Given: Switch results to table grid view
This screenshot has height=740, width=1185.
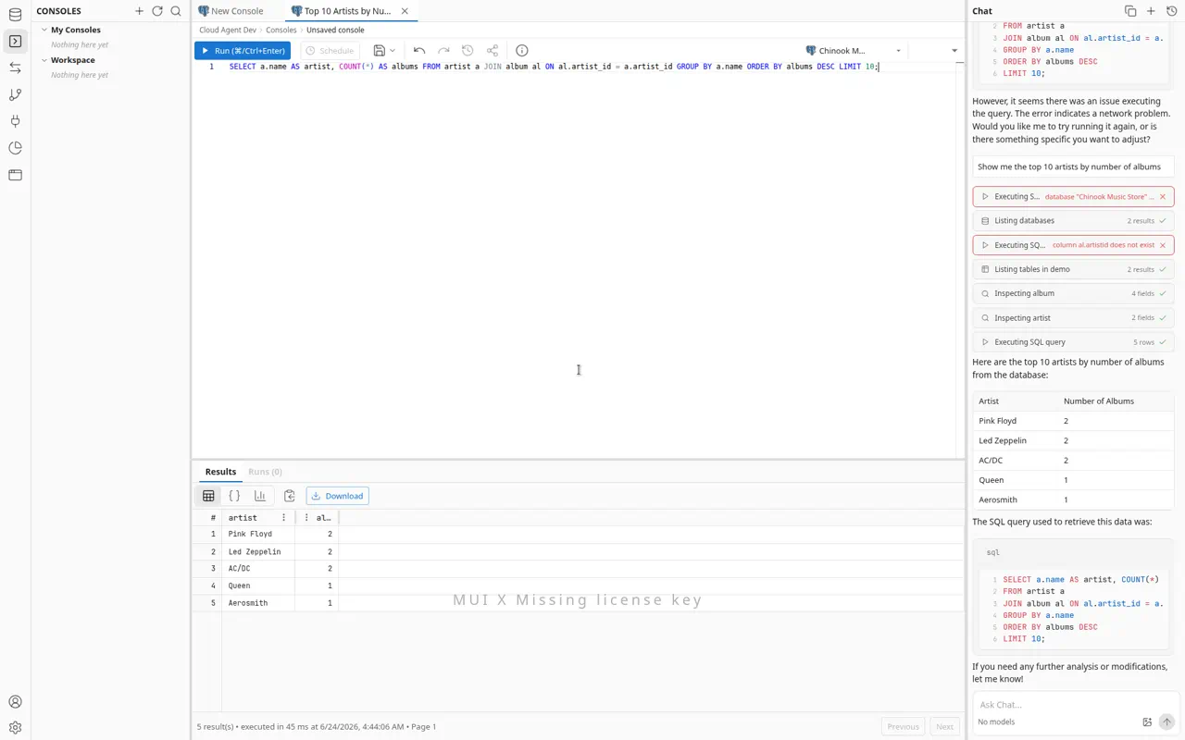Looking at the screenshot, I should pyautogui.click(x=208, y=496).
